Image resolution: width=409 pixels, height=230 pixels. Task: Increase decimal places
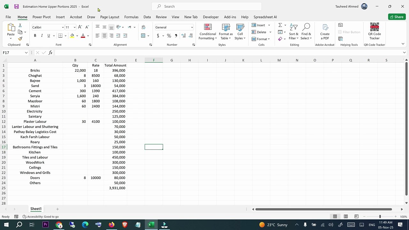coord(184,36)
